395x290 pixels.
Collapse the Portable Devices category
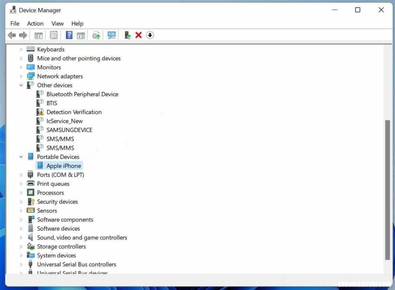point(21,157)
